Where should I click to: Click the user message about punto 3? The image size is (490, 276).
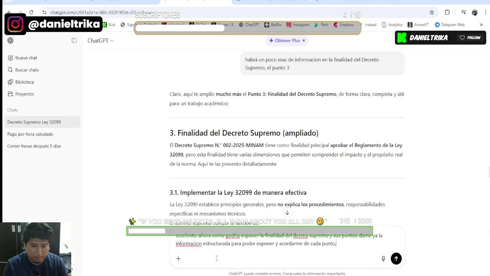pos(322,64)
